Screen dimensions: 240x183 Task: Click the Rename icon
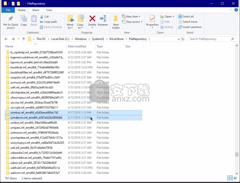(103, 18)
